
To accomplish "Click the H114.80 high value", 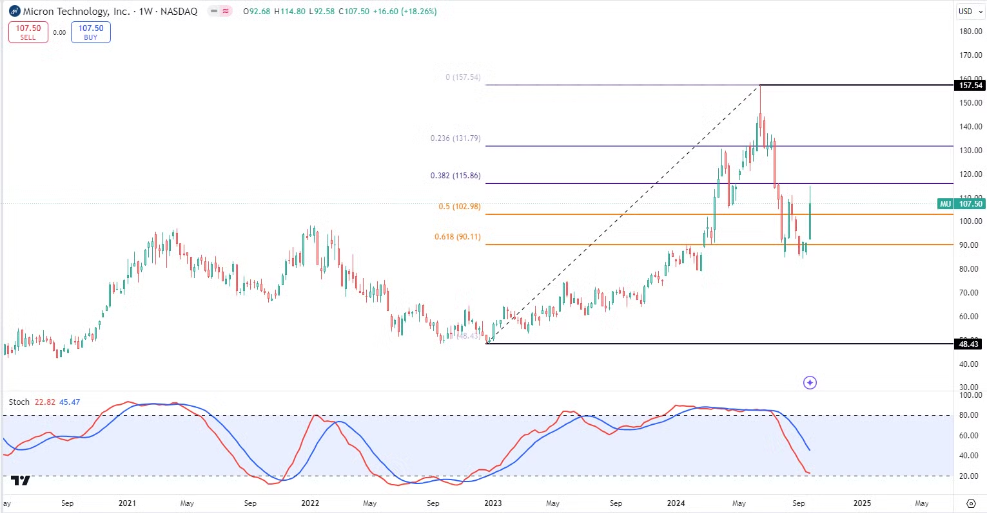I will pyautogui.click(x=291, y=12).
